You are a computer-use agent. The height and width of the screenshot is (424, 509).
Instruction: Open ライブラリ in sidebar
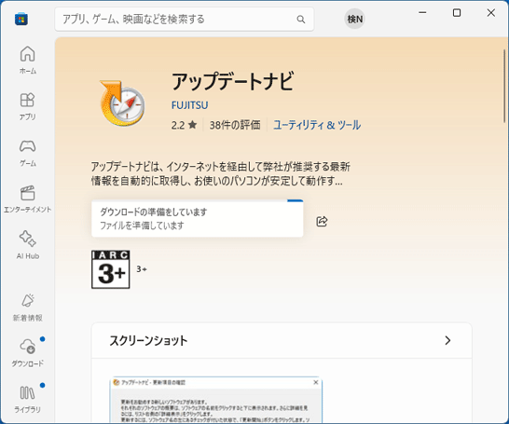pyautogui.click(x=28, y=400)
